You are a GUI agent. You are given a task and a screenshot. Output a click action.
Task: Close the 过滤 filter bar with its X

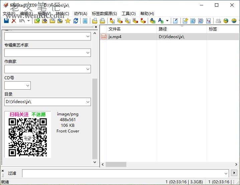(3, 171)
